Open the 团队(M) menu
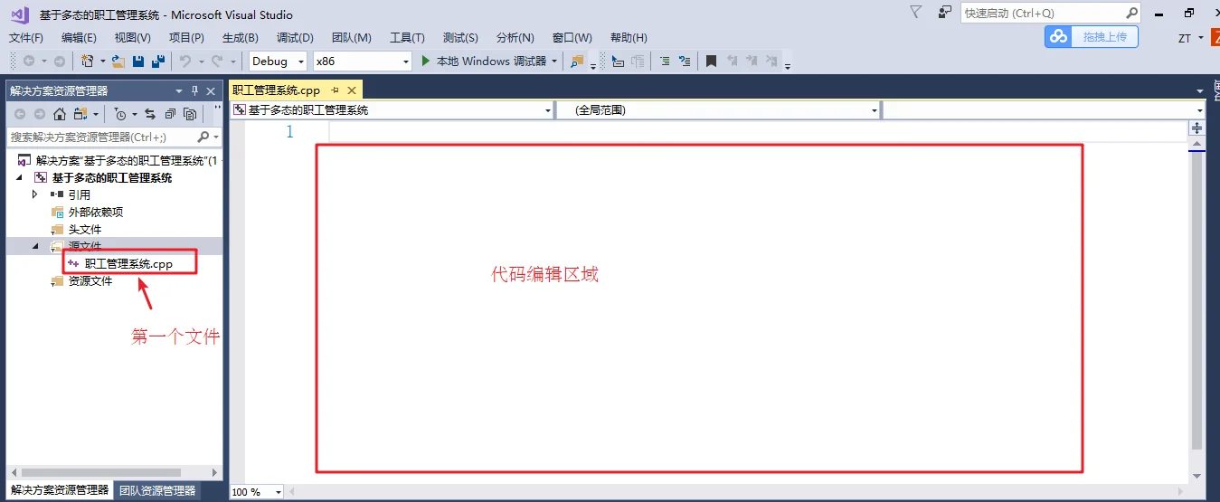1220x502 pixels. 351,37
